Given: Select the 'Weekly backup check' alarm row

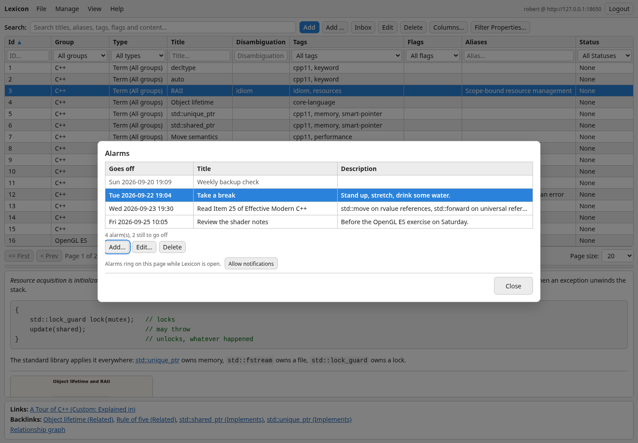Looking at the screenshot, I should point(319,182).
